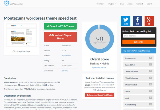Open LaunchPad in the top scored list
This screenshot has height=110, width=160.
[x=139, y=65]
